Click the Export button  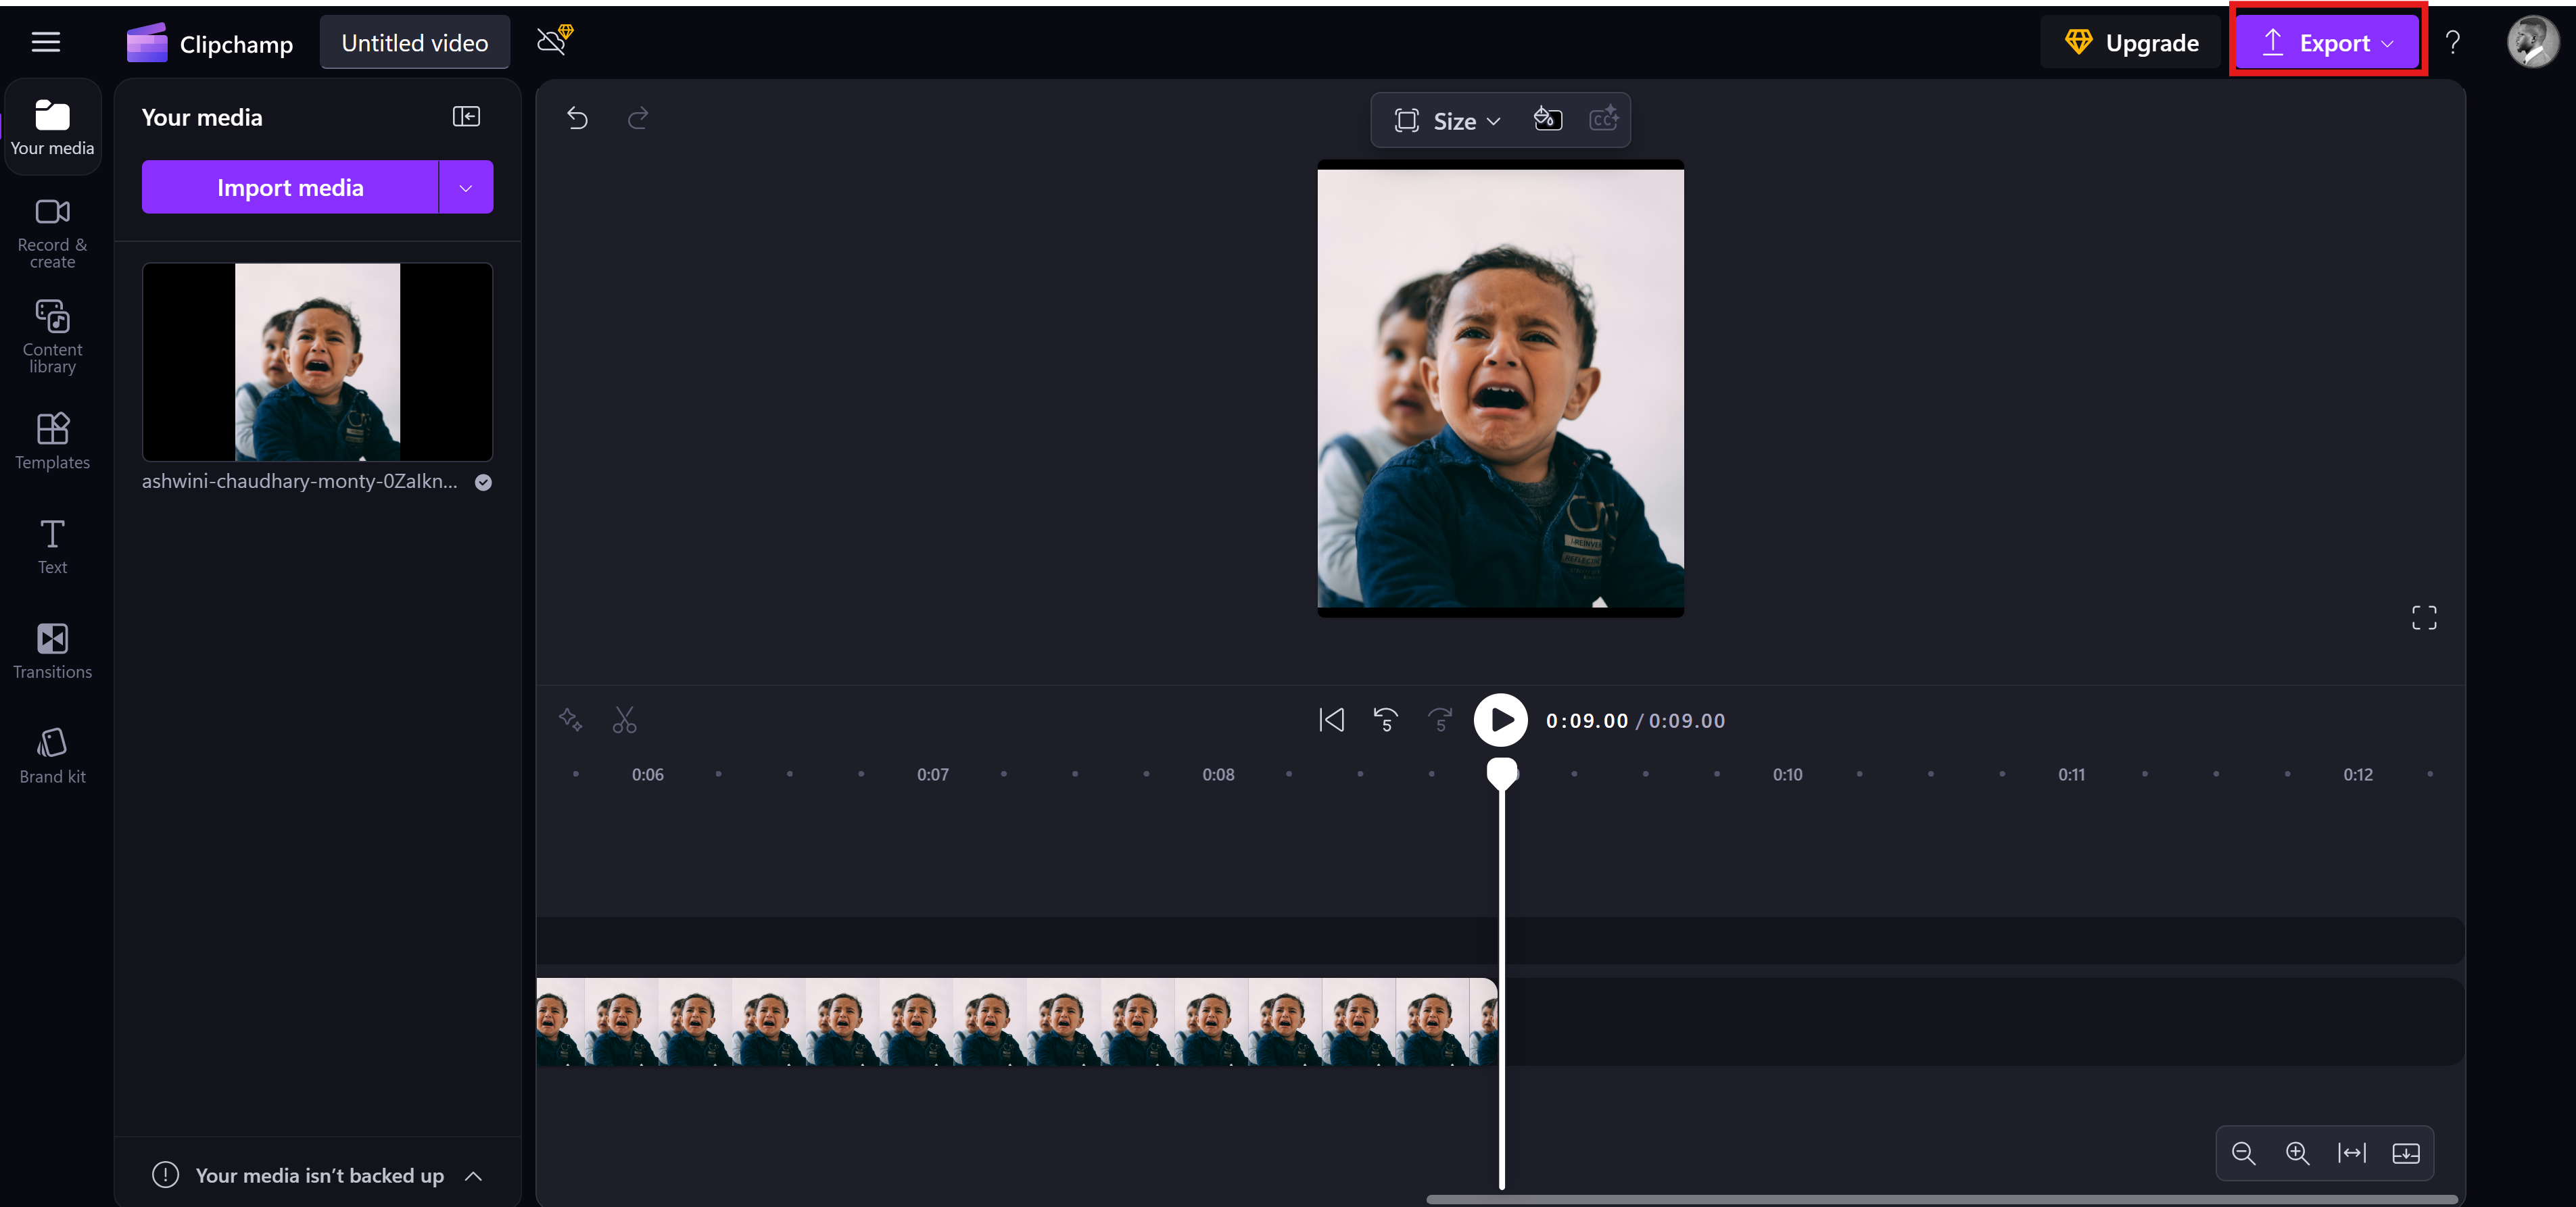pyautogui.click(x=2328, y=41)
